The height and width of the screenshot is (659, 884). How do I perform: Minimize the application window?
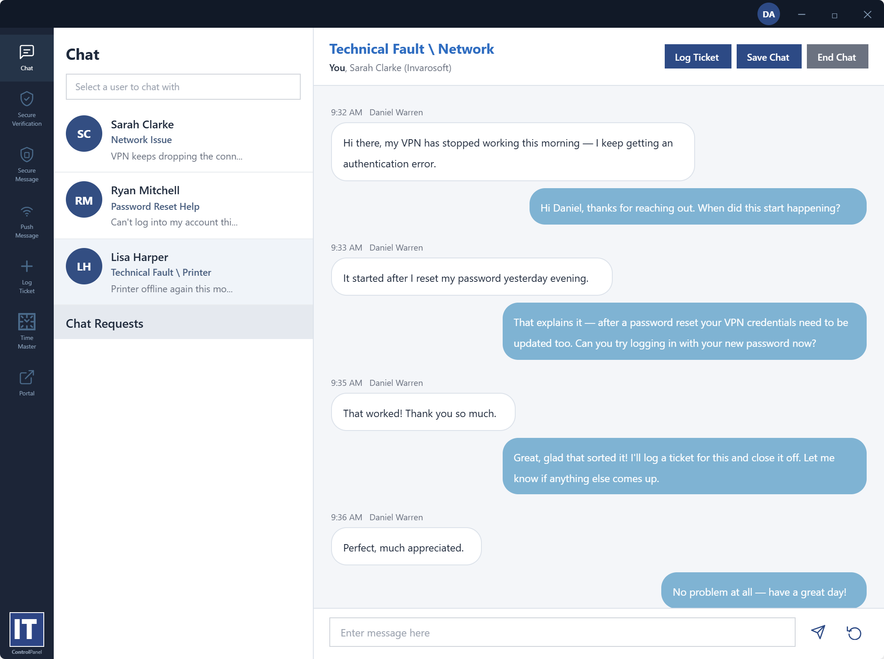click(x=802, y=15)
